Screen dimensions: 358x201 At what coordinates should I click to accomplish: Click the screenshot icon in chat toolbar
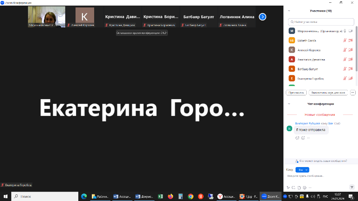(x=293, y=188)
